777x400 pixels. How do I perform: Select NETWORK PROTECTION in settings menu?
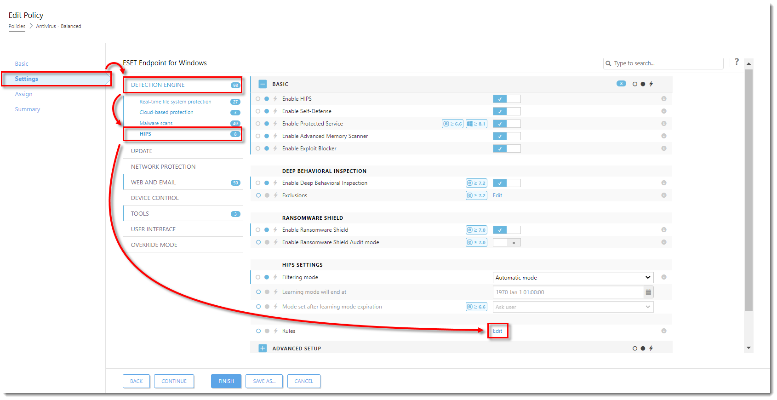point(163,167)
